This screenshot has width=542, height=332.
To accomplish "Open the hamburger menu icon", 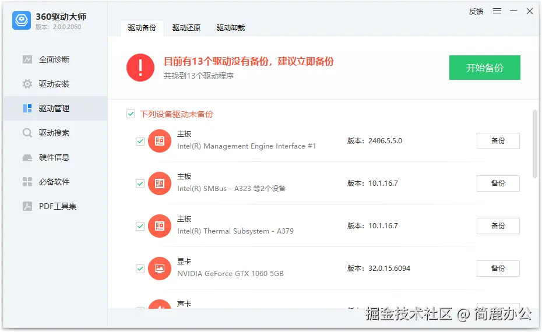I will (x=497, y=11).
